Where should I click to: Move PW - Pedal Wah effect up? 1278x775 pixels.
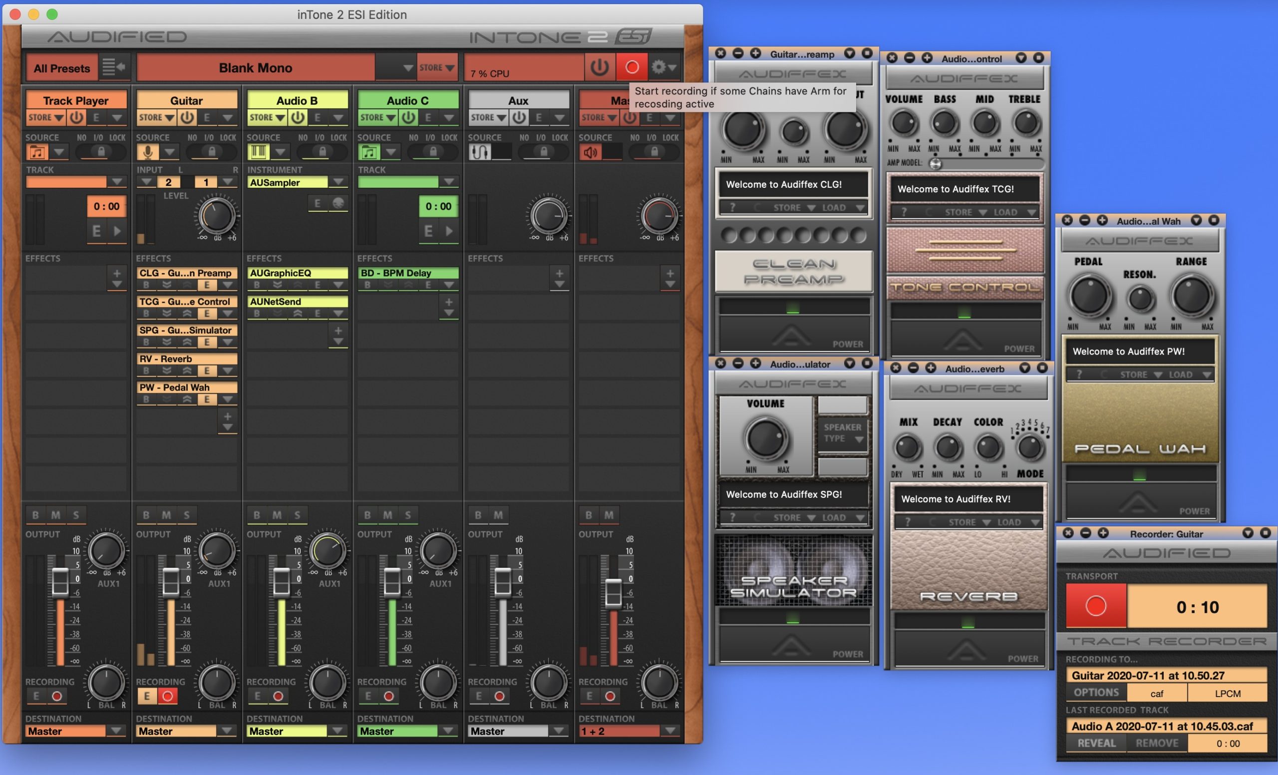click(x=187, y=399)
